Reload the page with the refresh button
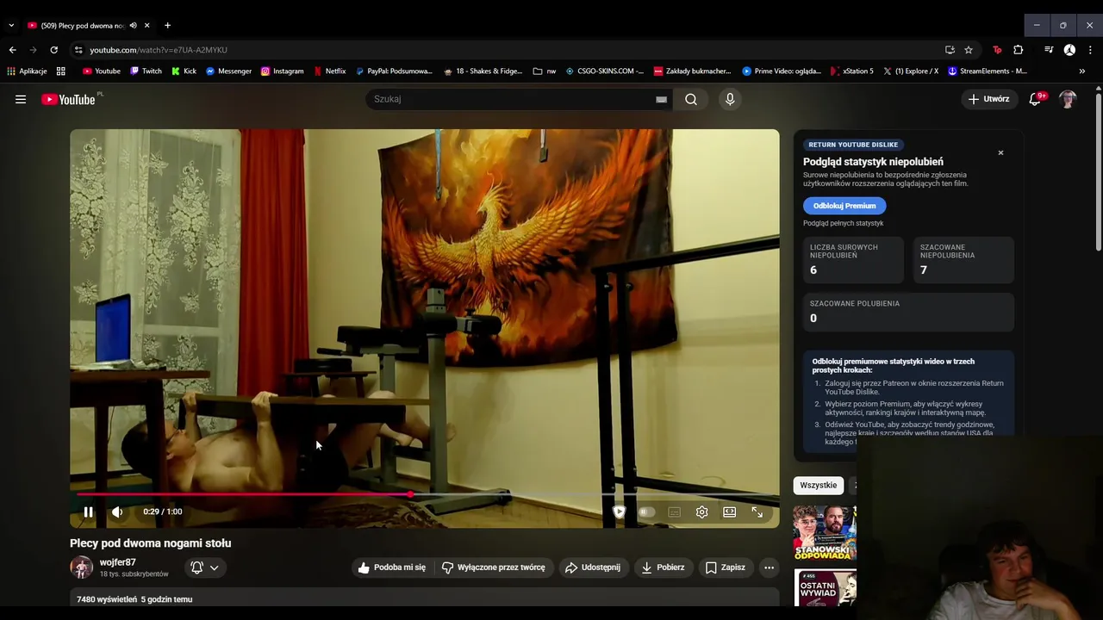The image size is (1103, 620). (53, 50)
